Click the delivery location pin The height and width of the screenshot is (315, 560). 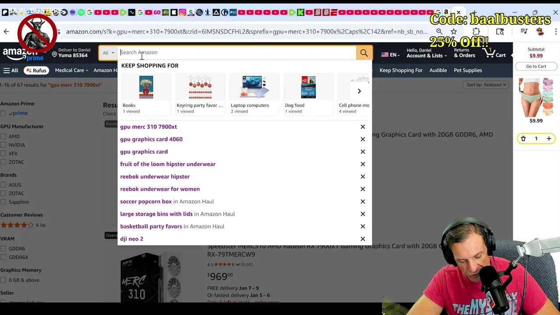55,55
